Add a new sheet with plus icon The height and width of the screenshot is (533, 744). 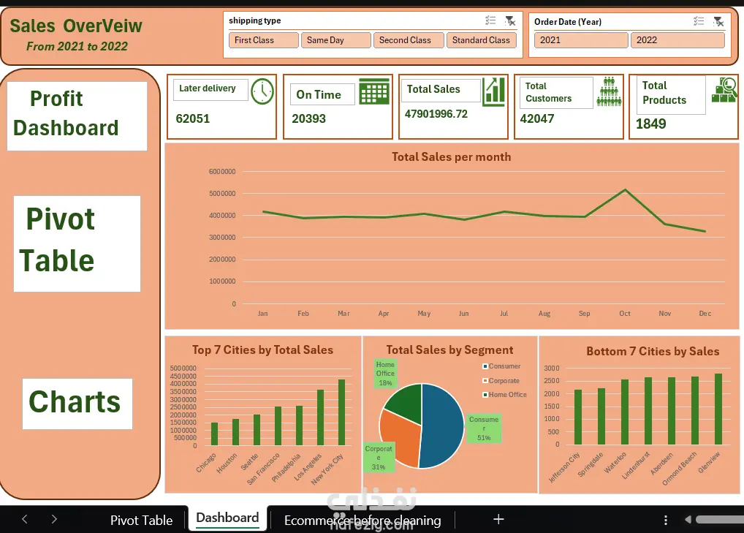498,519
